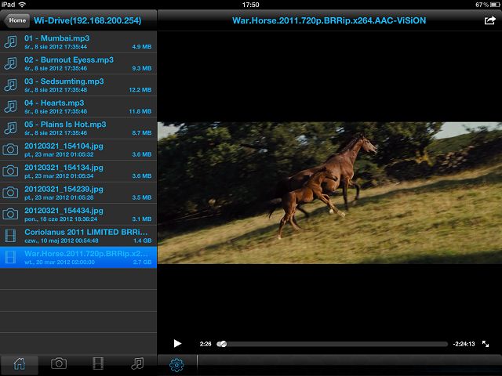Click the War.Horse video title header
502x376 pixels.
point(329,20)
